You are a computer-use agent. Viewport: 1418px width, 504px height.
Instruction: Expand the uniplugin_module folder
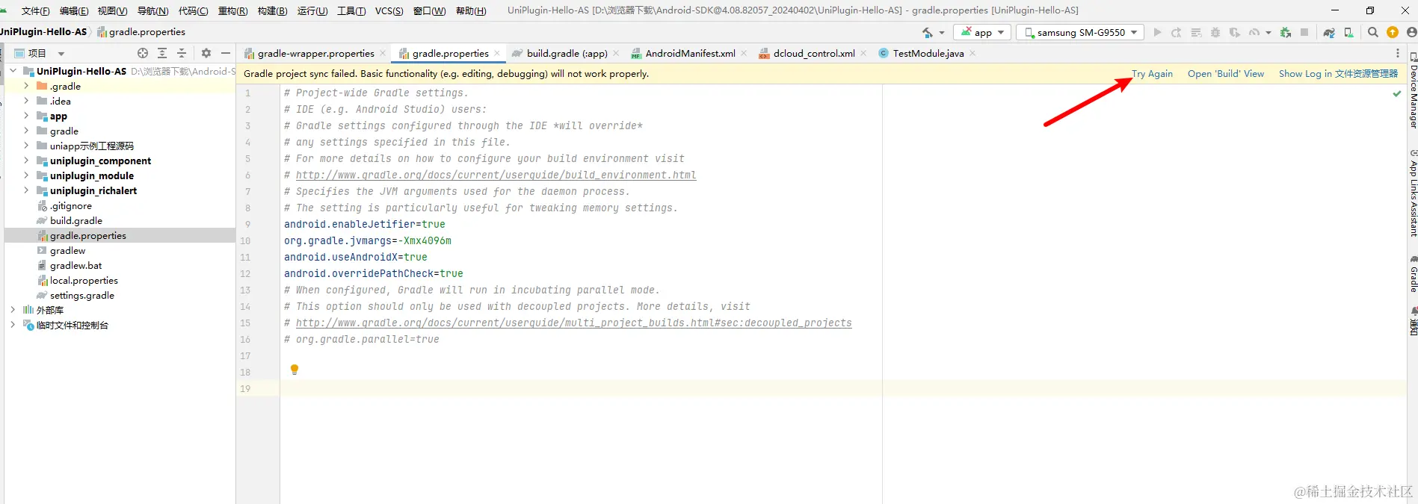tap(26, 175)
